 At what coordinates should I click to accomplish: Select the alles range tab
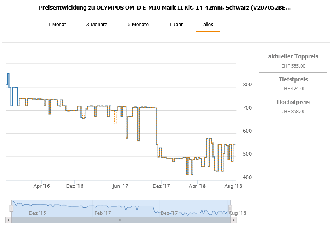(208, 25)
